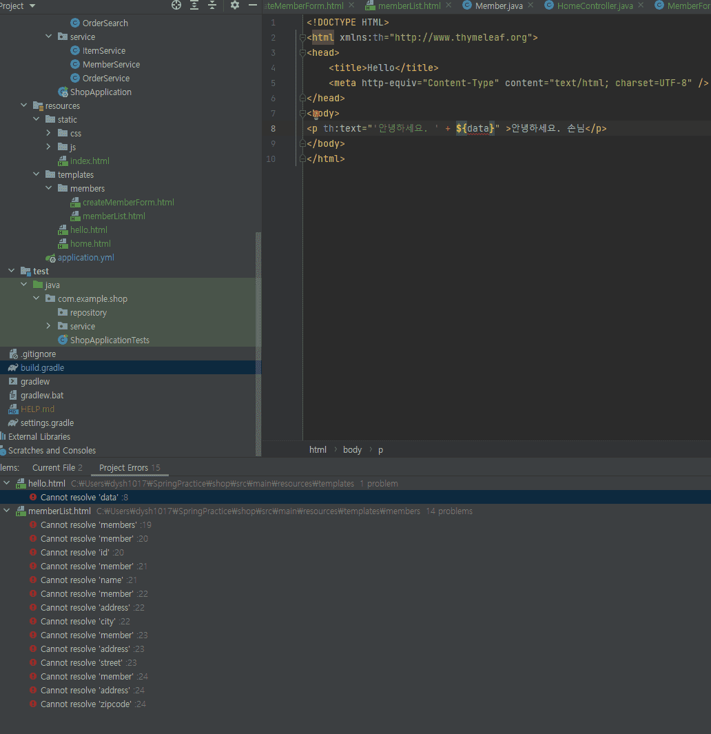Open createMemberForm.html in the tree

click(128, 202)
